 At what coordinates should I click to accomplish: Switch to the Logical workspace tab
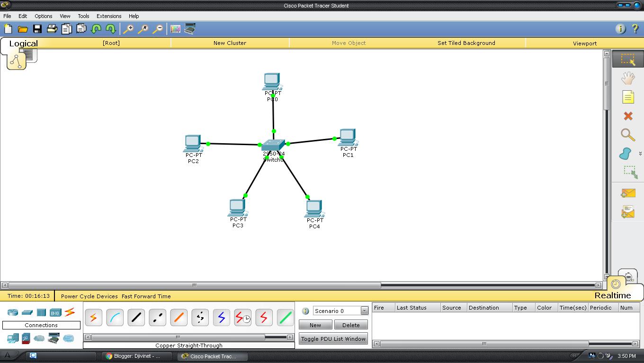point(23,43)
